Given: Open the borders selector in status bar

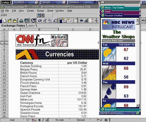Looking at the screenshot, I should tap(107, 120).
